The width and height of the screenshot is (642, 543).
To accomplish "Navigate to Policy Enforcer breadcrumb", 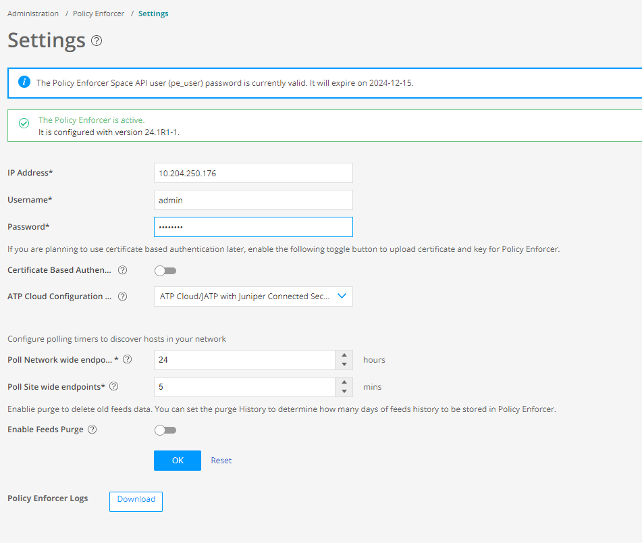I will [99, 14].
